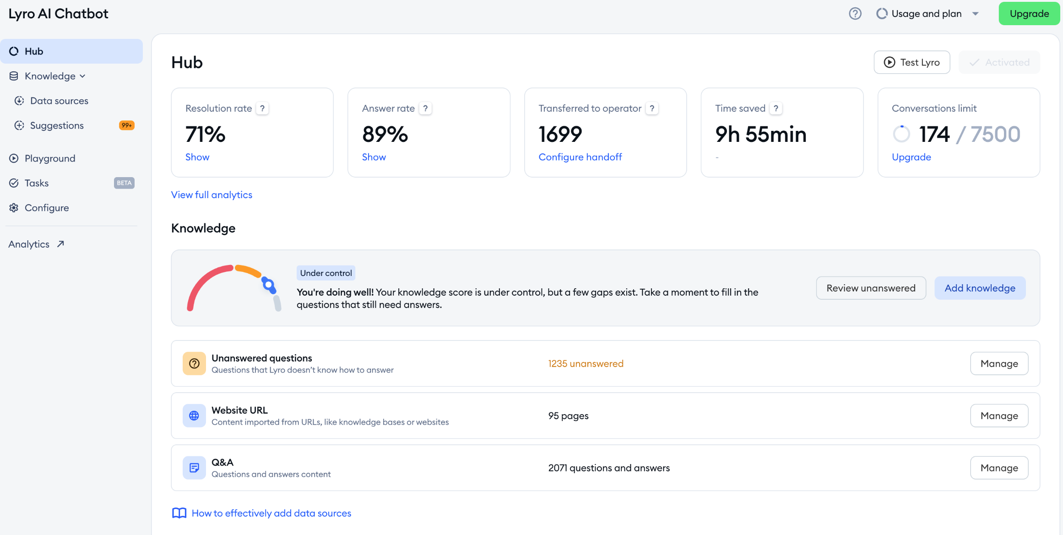Click the Data sources icon
Viewport: 1063px width, 535px height.
[19, 101]
